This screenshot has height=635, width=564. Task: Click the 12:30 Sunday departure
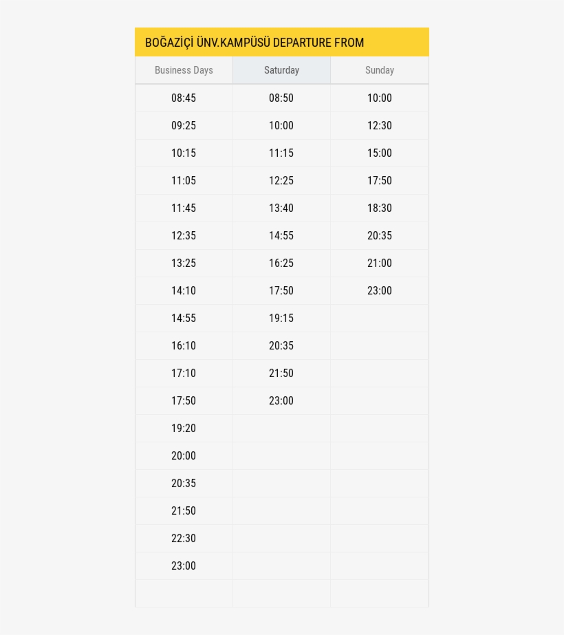tap(380, 126)
